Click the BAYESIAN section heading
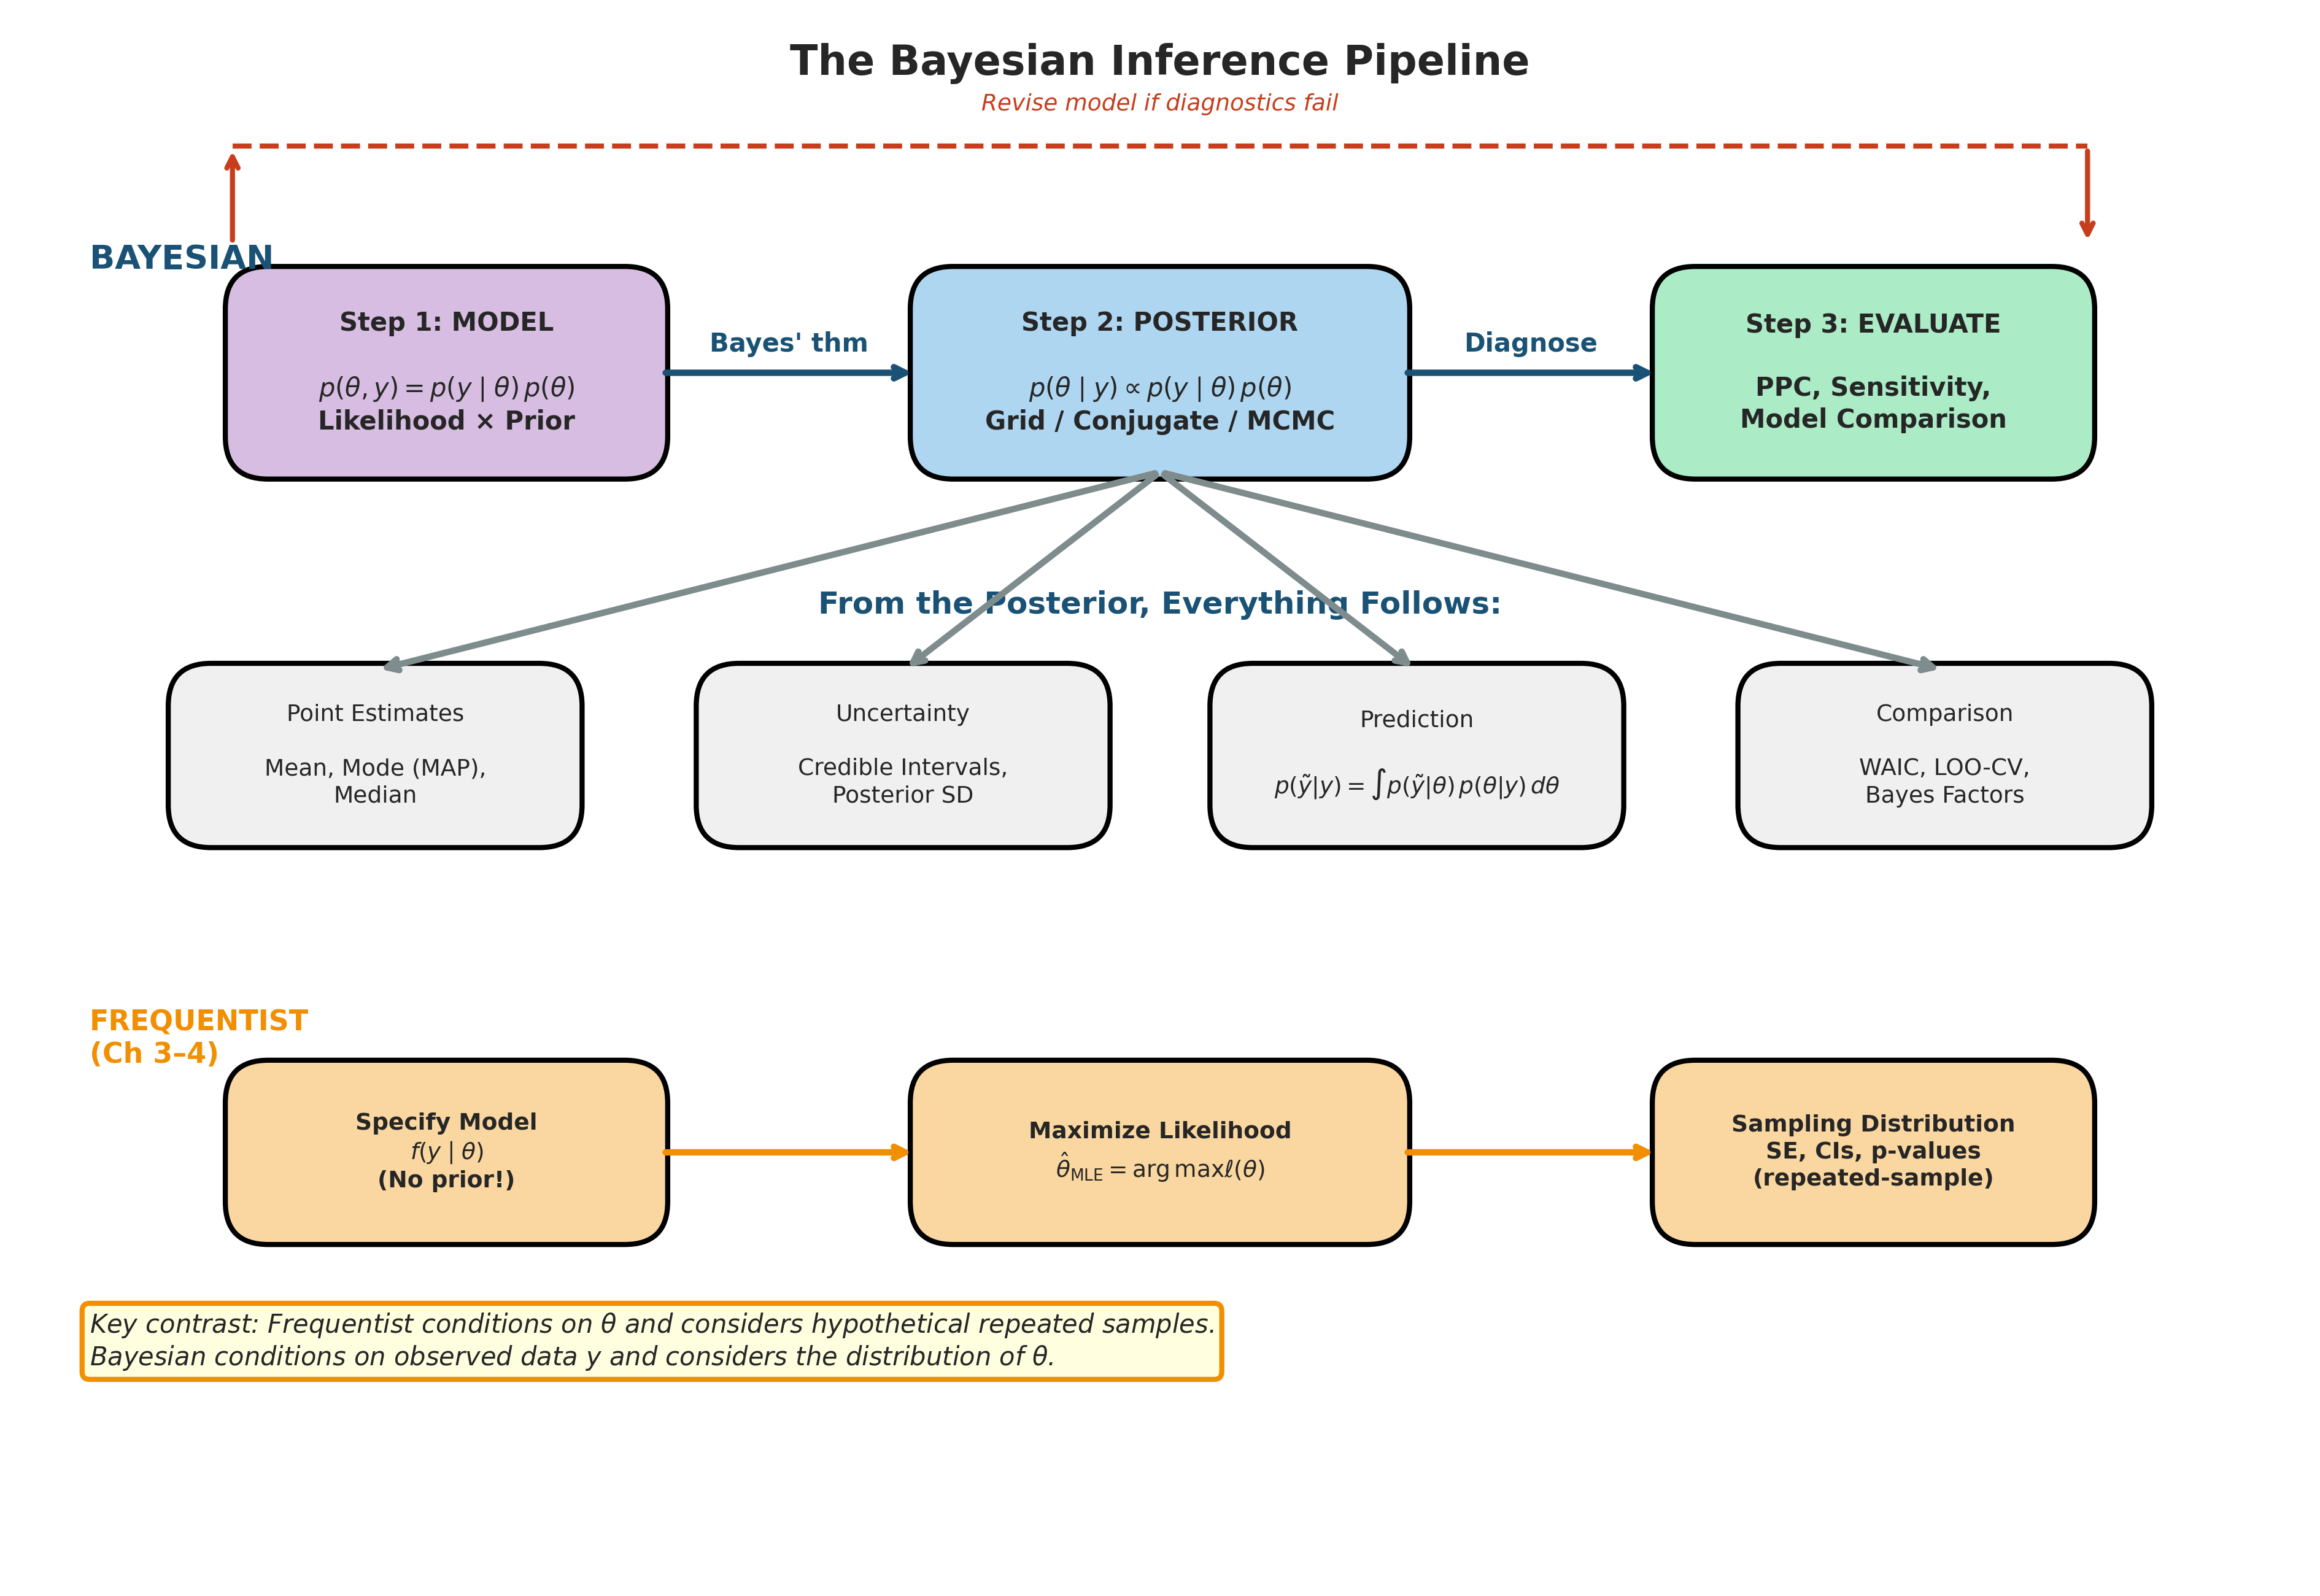This screenshot has width=2320, height=1596. point(181,258)
